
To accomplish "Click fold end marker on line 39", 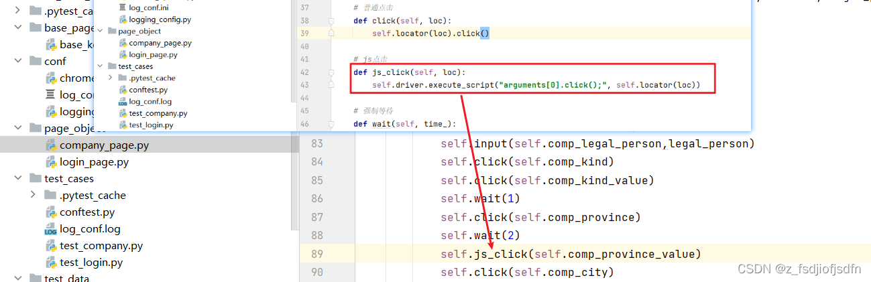I will [331, 33].
